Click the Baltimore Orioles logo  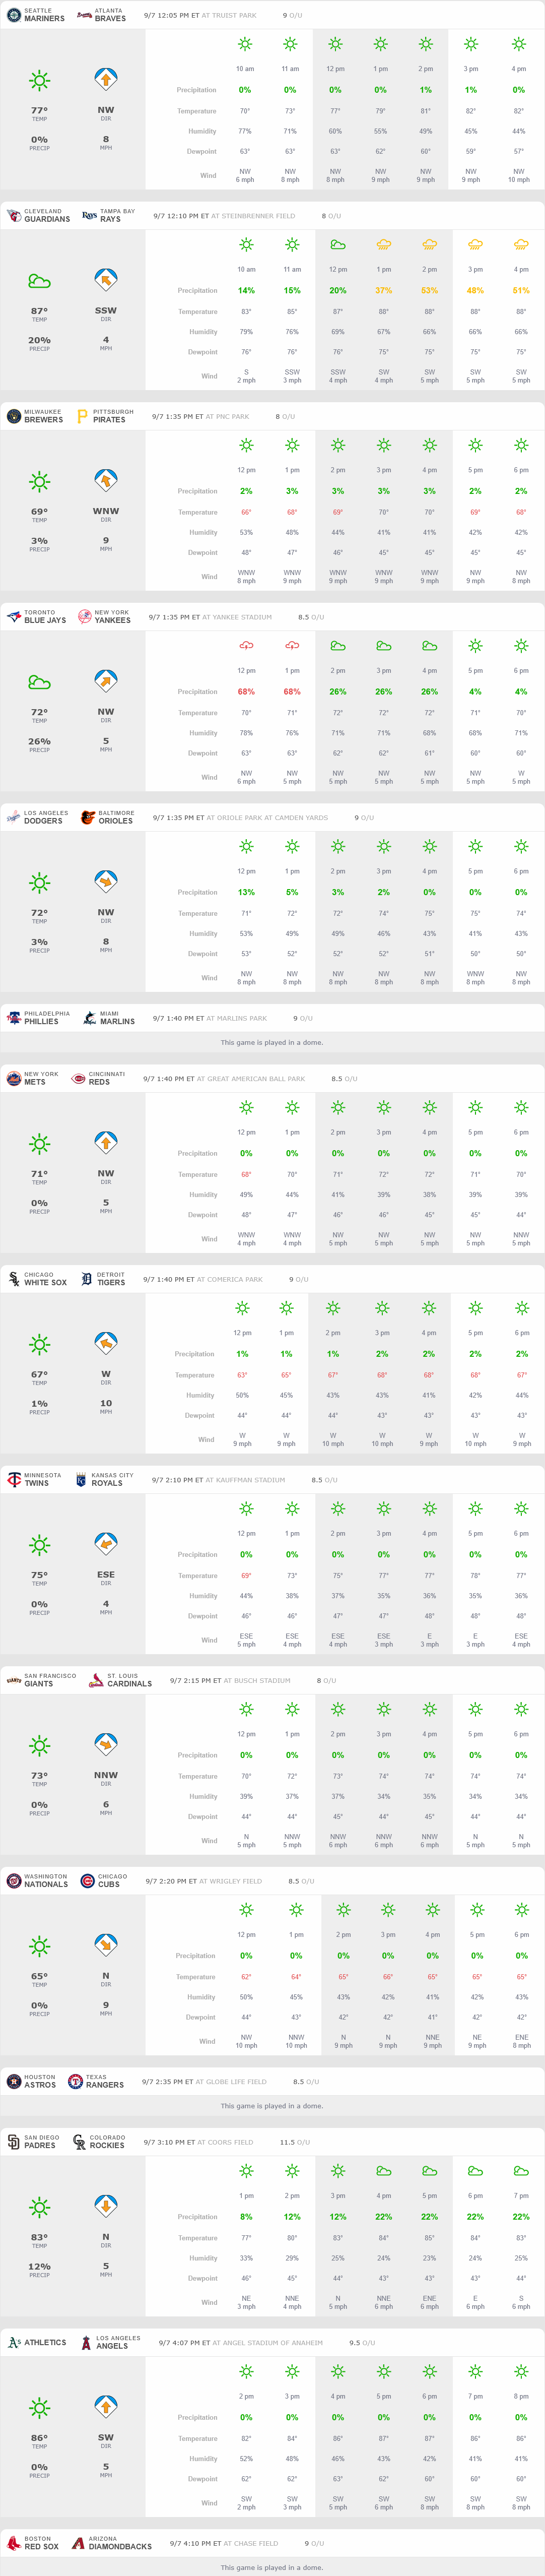[88, 817]
